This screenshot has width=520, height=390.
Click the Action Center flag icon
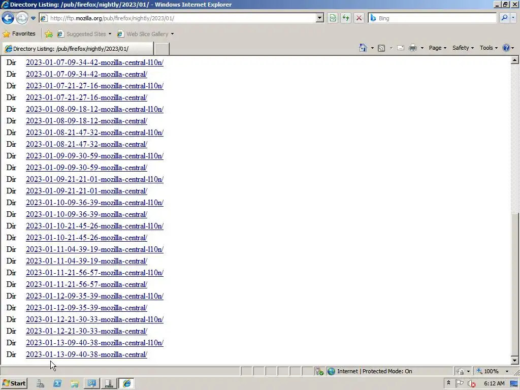(x=459, y=383)
